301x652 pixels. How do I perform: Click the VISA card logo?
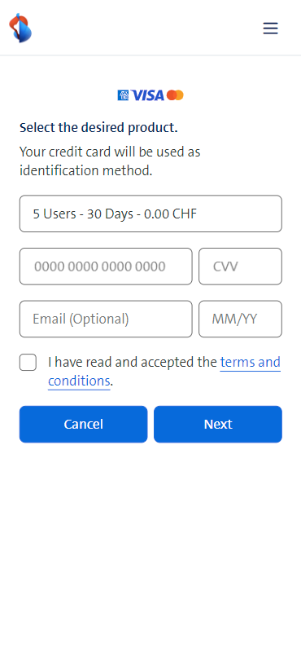148,95
